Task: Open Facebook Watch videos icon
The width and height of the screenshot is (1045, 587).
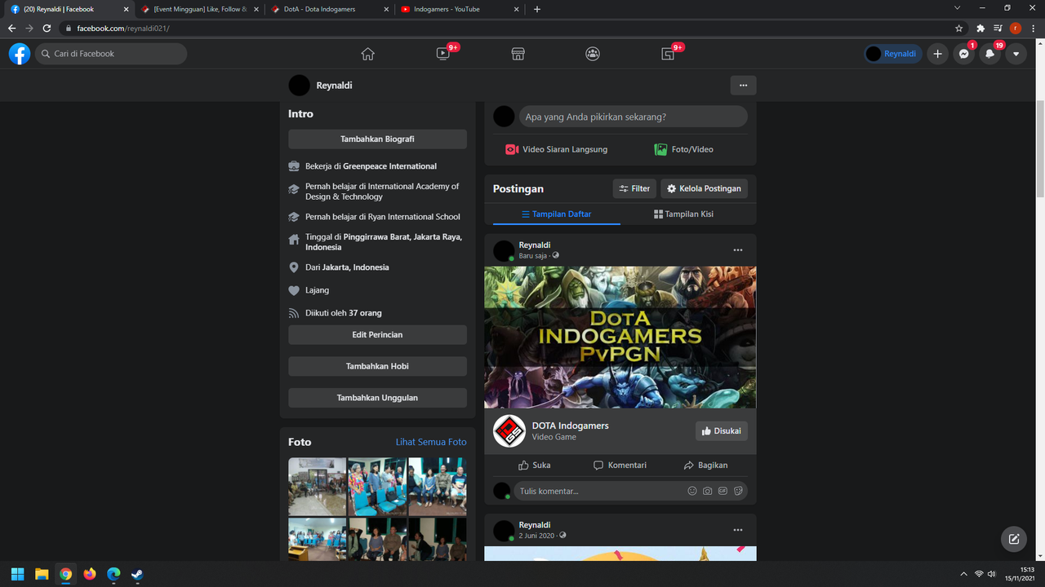Action: tap(442, 54)
